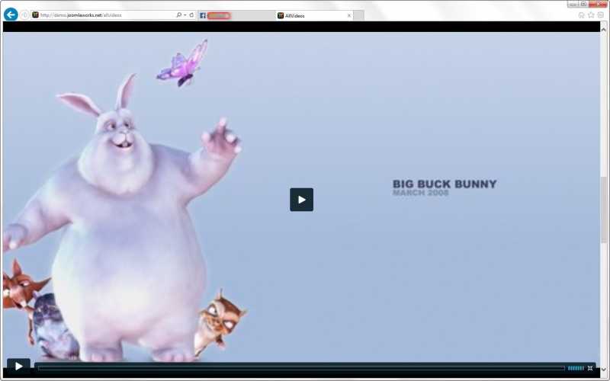Click the scrollbar down arrow
The height and width of the screenshot is (381, 610).
click(604, 370)
